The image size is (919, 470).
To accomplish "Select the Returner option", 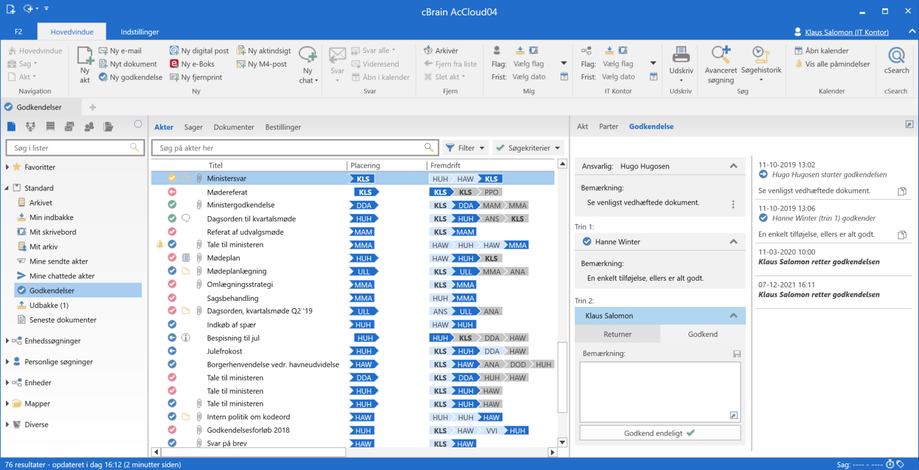I will [x=618, y=334].
